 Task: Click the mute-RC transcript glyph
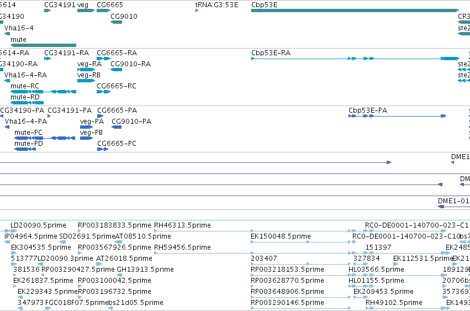point(44,92)
